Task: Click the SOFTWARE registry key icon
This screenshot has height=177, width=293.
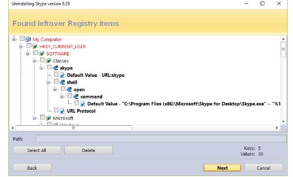Action: click(42, 53)
